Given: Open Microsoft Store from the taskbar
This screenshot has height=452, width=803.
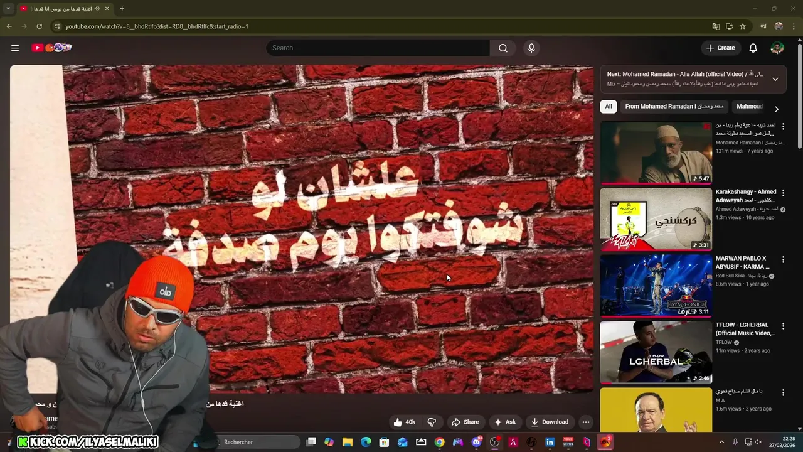Looking at the screenshot, I should [x=384, y=442].
